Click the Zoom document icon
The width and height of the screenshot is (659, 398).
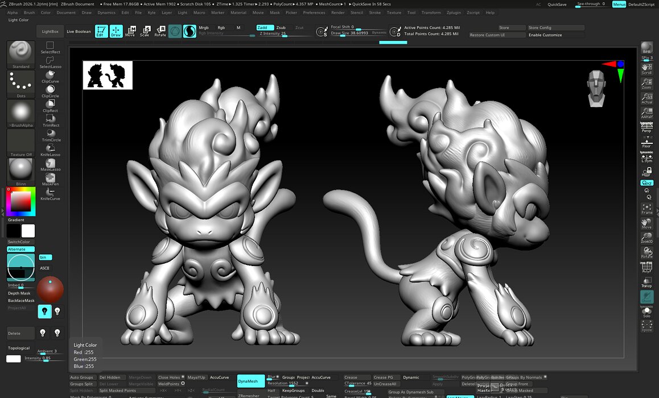pos(646,84)
